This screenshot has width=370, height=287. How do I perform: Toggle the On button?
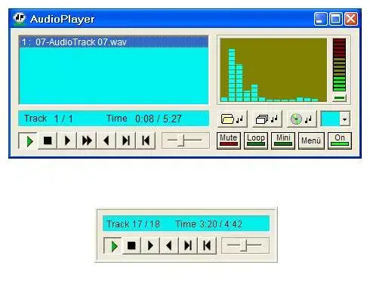pos(340,140)
